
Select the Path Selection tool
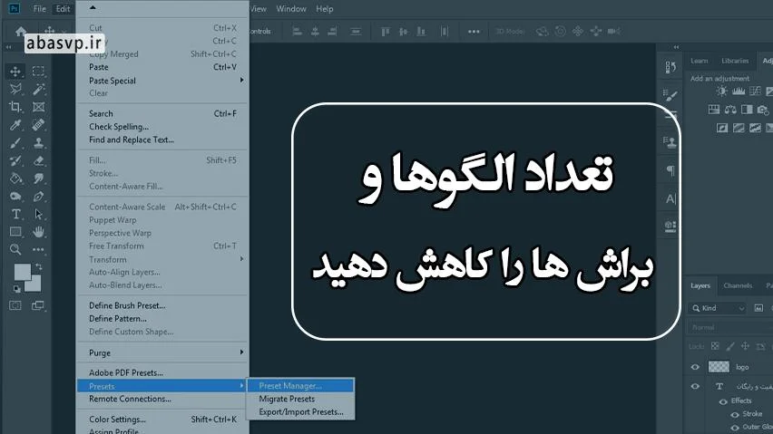[x=38, y=214]
